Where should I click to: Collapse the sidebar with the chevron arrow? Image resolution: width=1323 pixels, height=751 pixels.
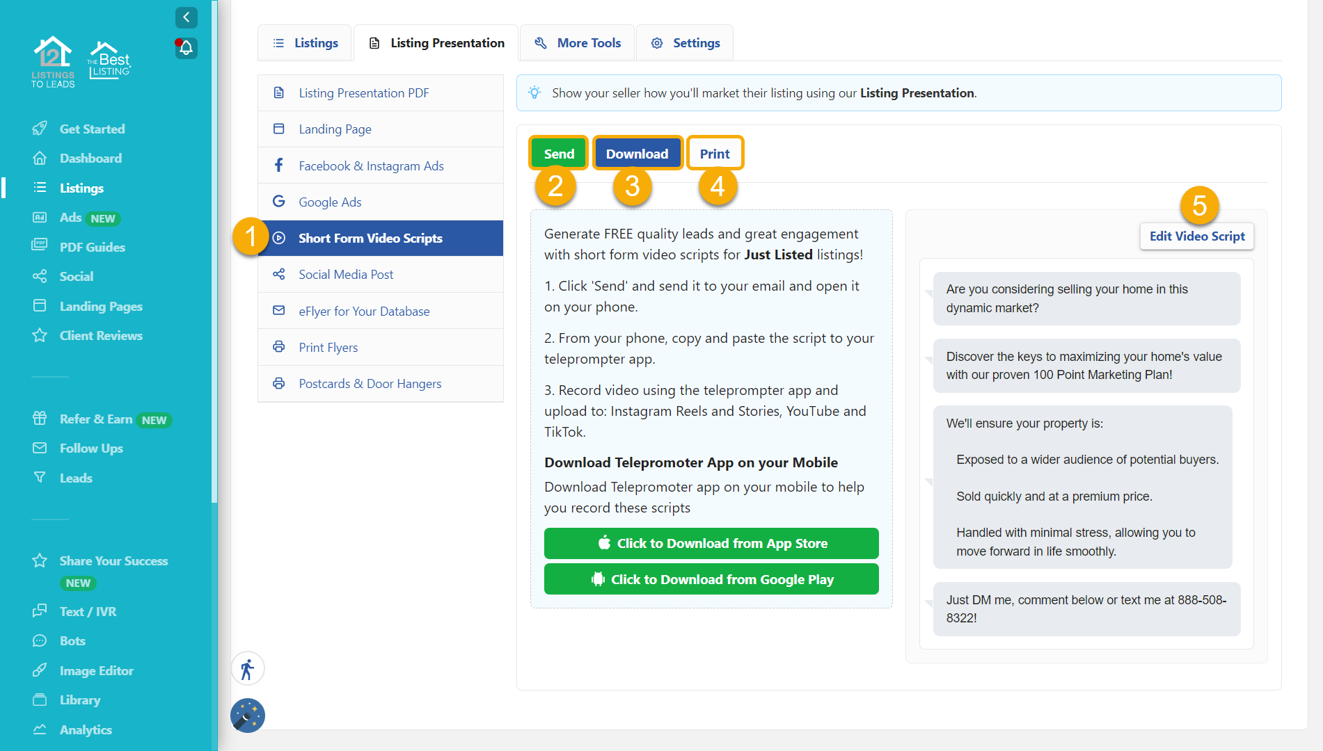tap(186, 17)
